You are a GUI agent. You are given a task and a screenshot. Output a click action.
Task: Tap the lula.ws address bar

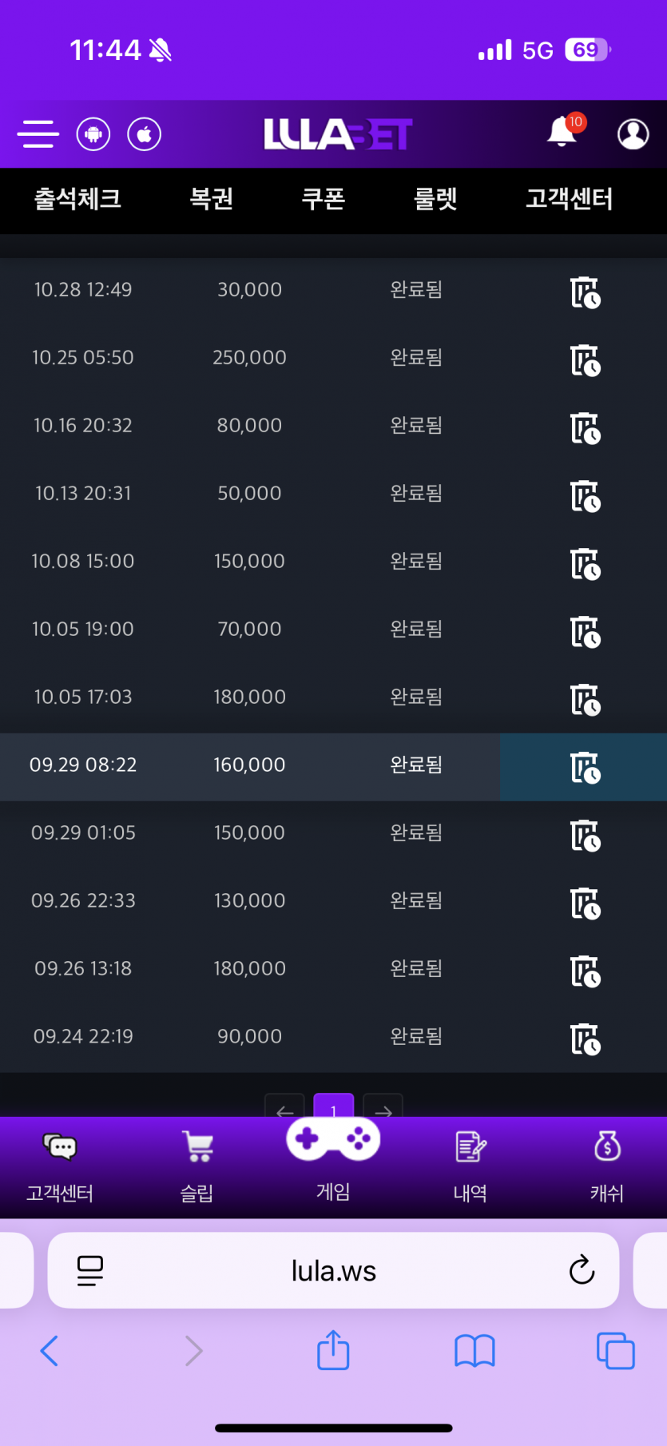pyautogui.click(x=333, y=1270)
